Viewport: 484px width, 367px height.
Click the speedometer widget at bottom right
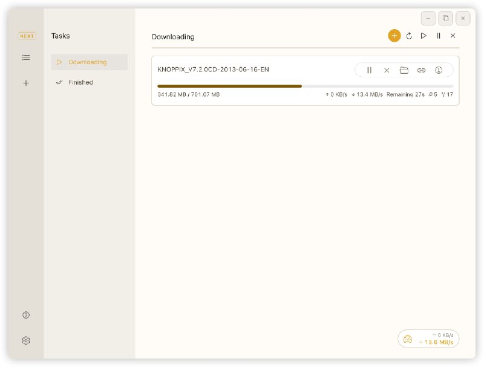(428, 339)
